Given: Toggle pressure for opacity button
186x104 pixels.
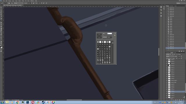Looking at the screenshot, I should click(x=34, y=3).
